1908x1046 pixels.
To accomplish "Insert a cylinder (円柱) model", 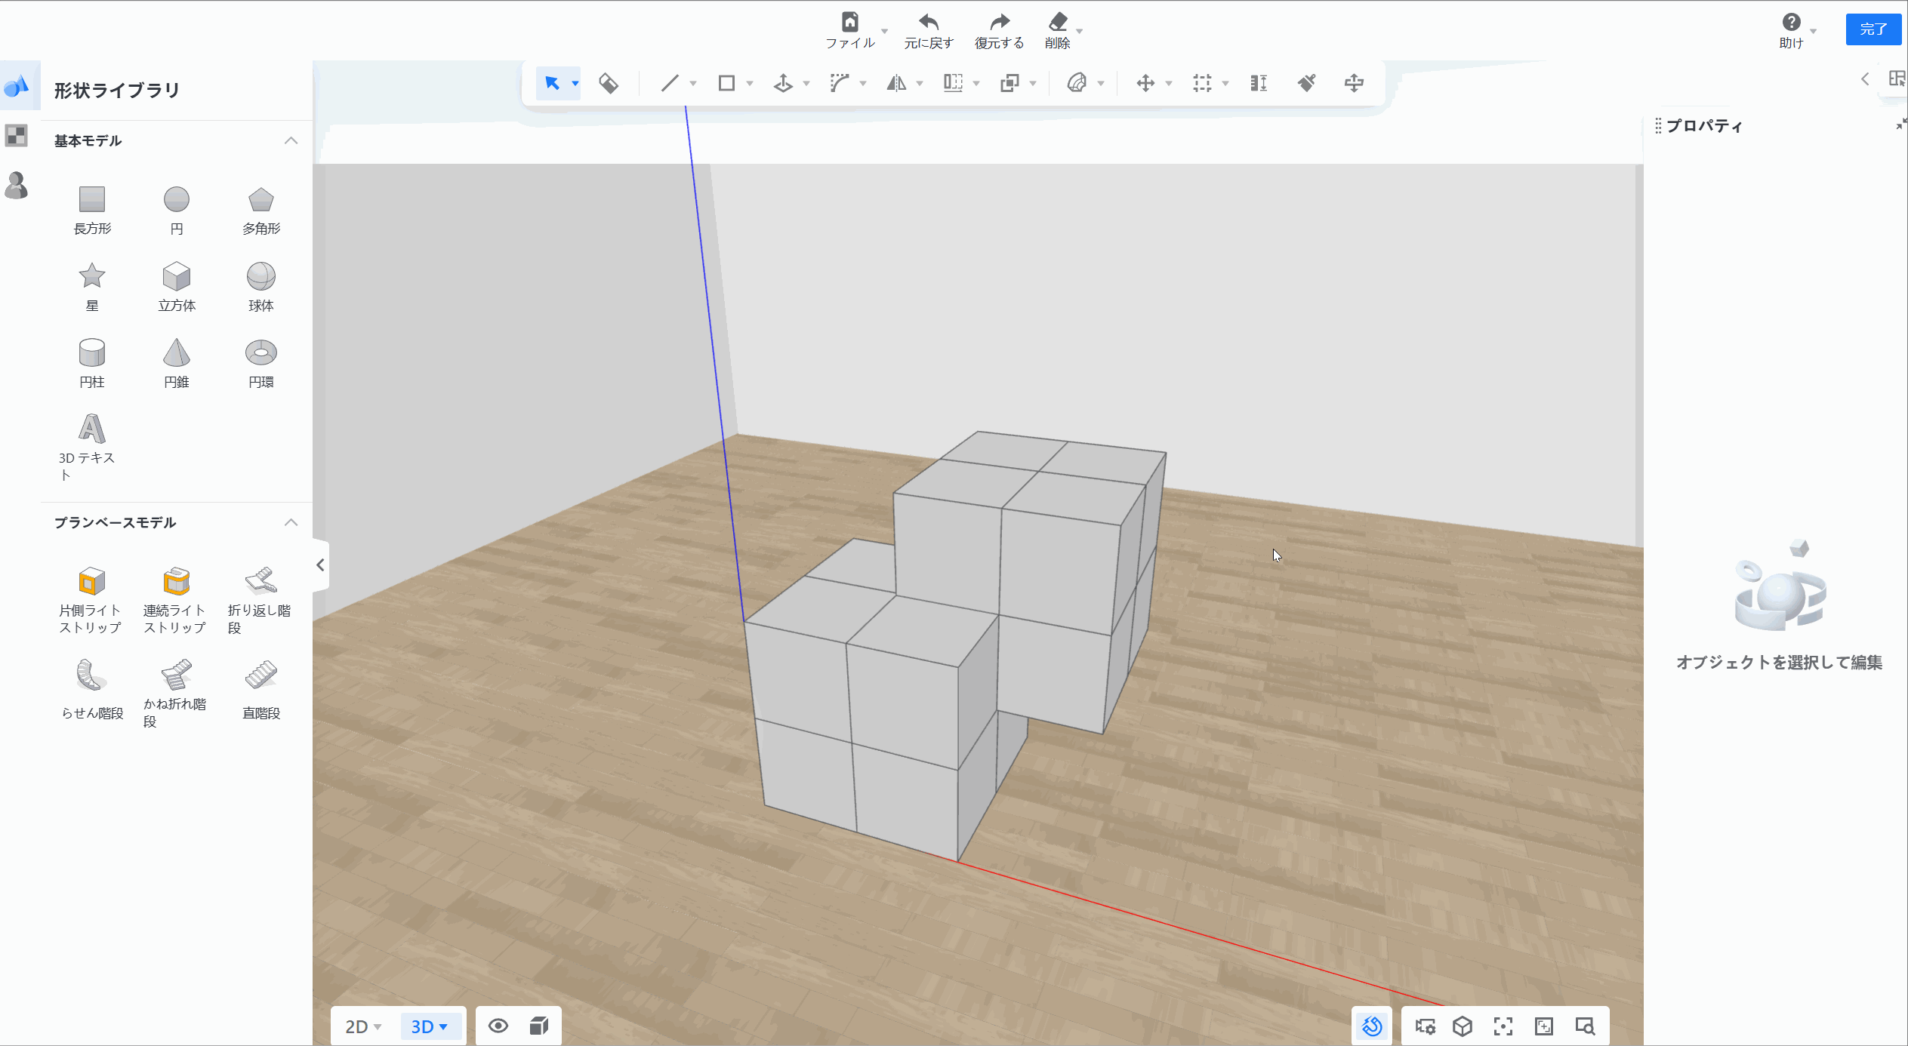I will coord(92,363).
